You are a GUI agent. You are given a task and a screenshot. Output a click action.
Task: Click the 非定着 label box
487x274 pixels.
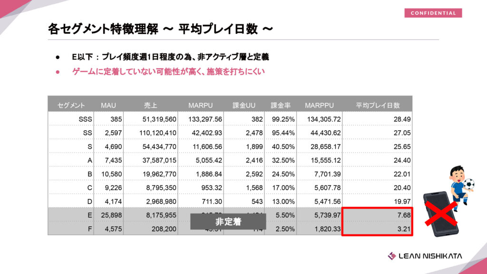click(228, 222)
